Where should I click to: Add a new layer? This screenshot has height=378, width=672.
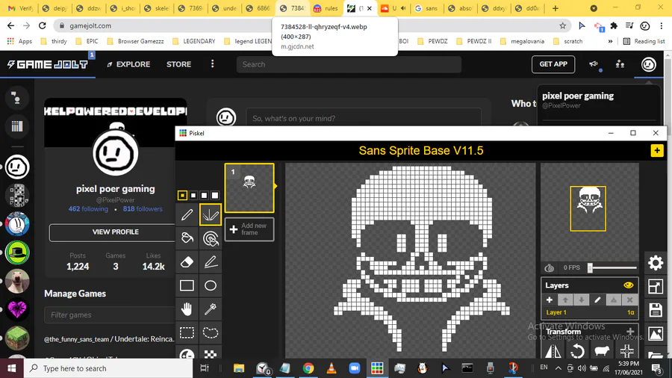(550, 300)
